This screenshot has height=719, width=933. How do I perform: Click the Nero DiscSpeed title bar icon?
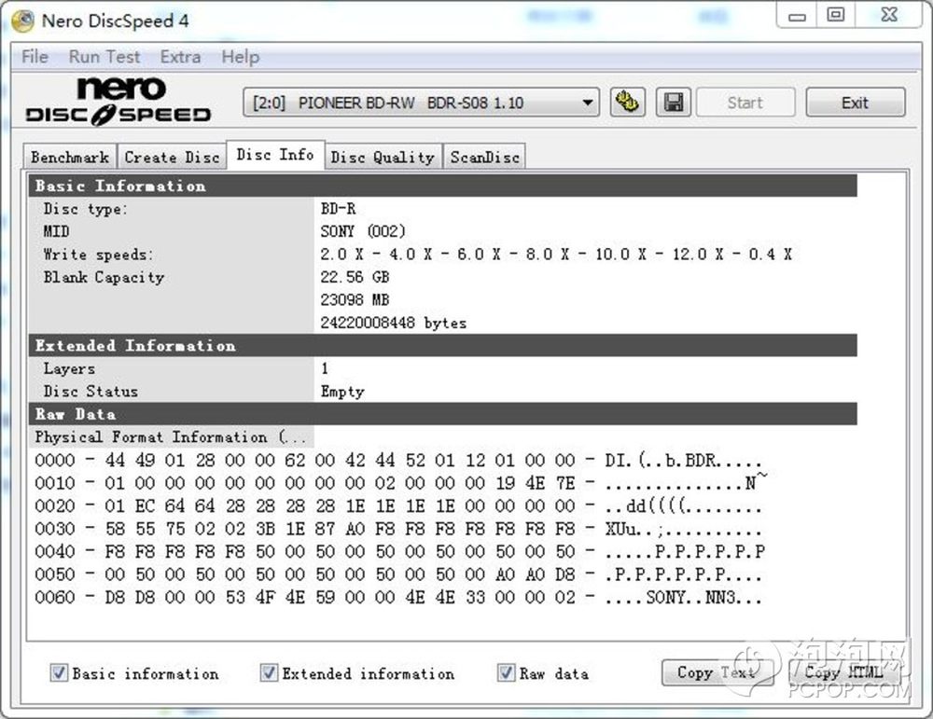point(22,21)
